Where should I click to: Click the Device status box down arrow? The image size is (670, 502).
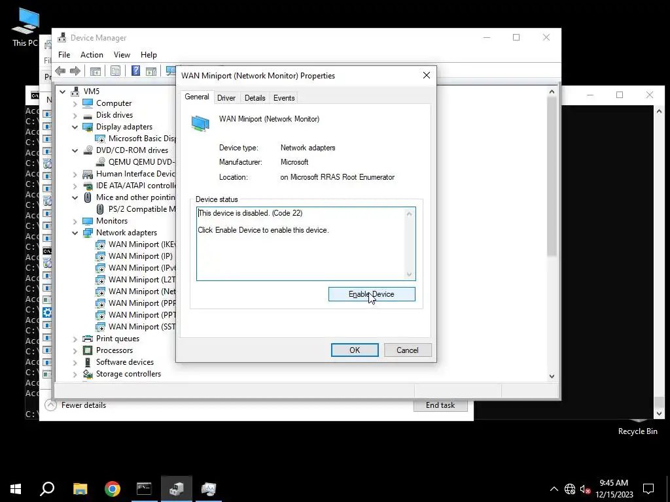pyautogui.click(x=409, y=275)
